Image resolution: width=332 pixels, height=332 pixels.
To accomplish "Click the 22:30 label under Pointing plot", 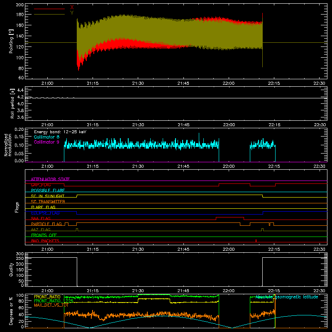I will (319, 83).
